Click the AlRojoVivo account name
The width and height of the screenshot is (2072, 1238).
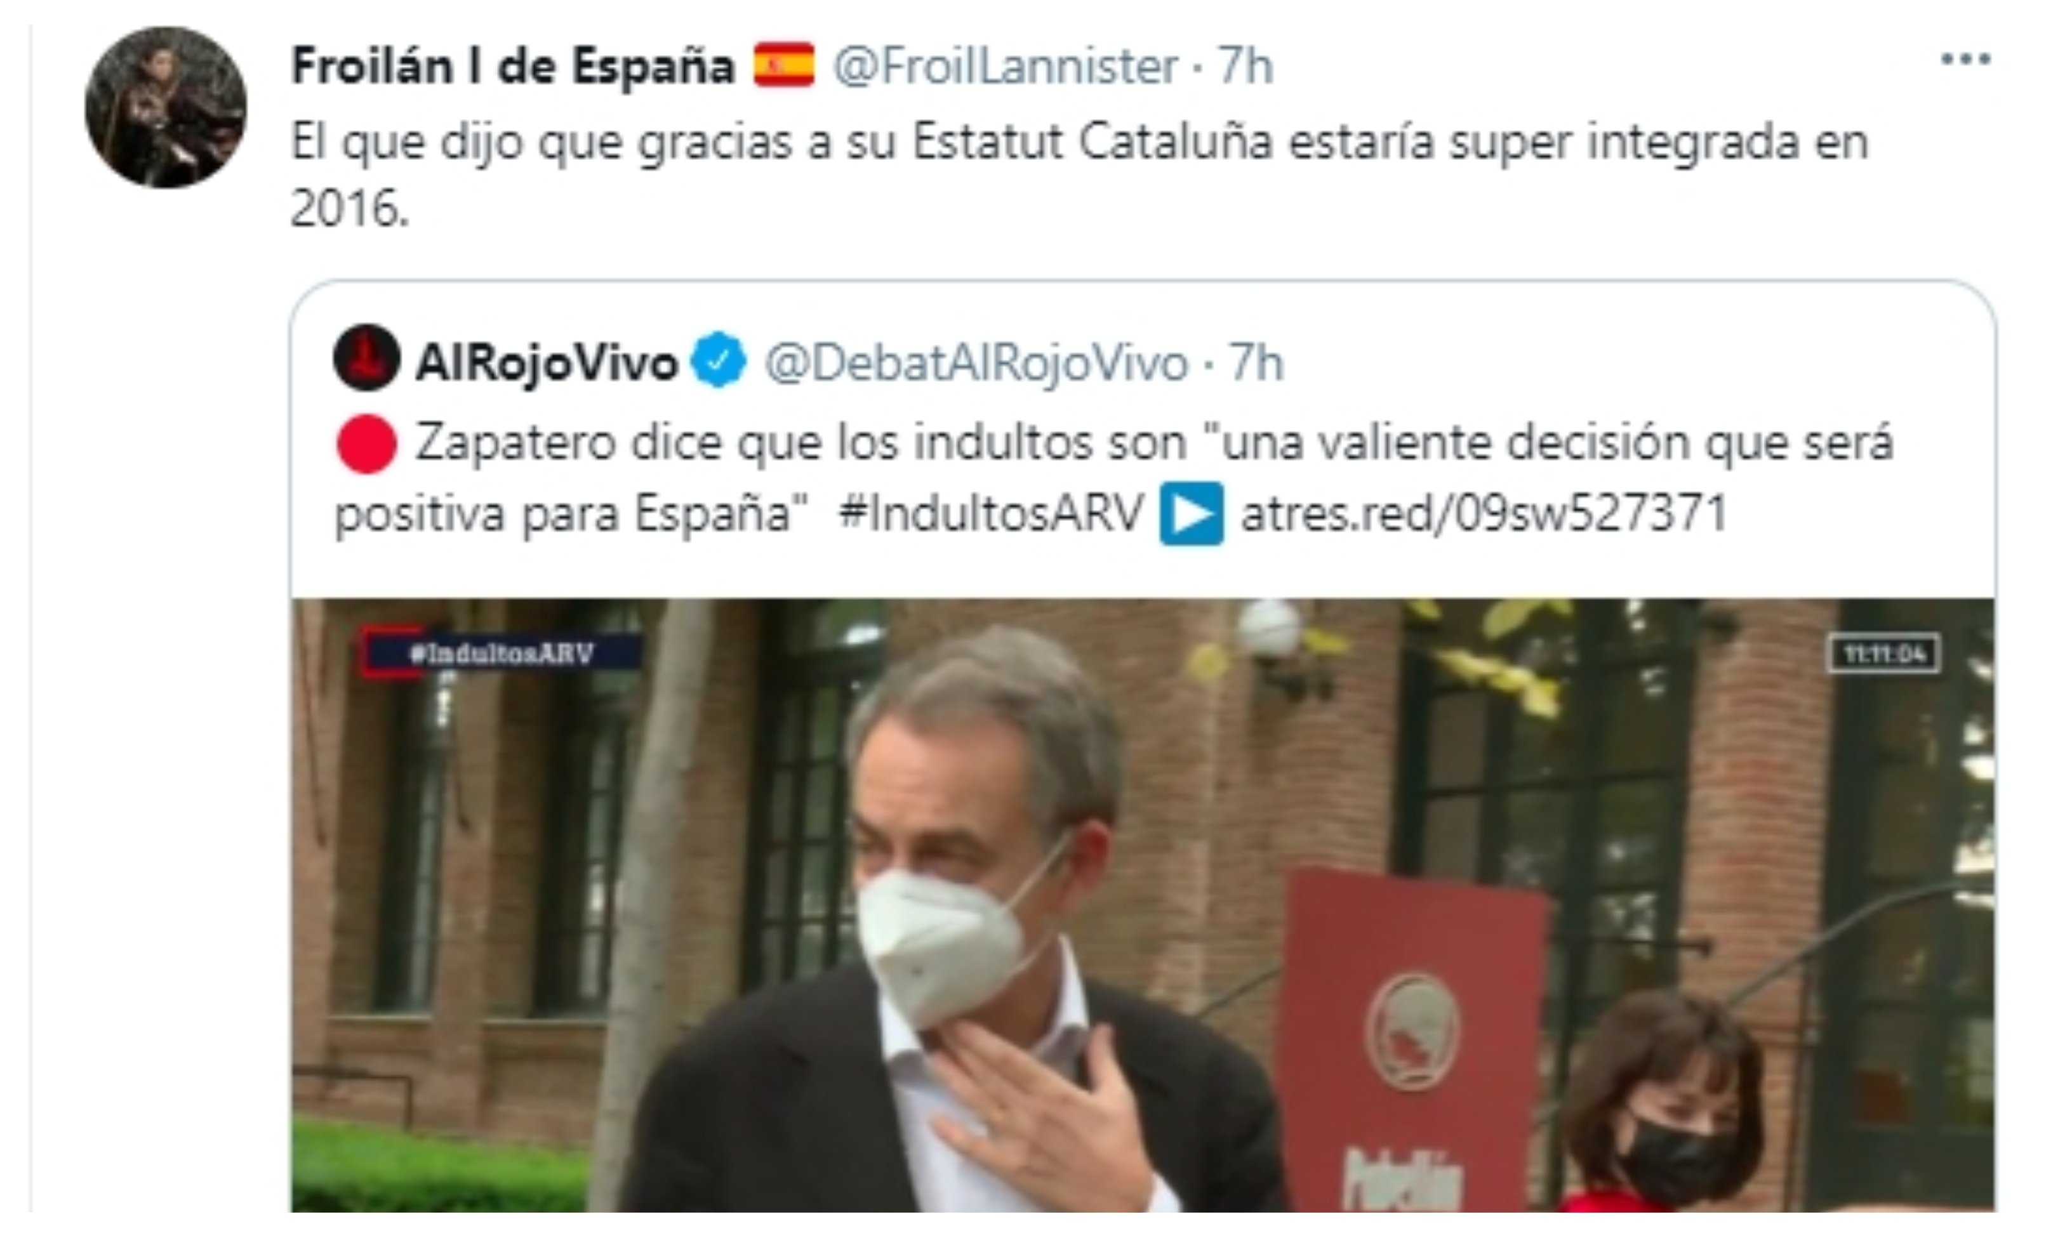[547, 364]
